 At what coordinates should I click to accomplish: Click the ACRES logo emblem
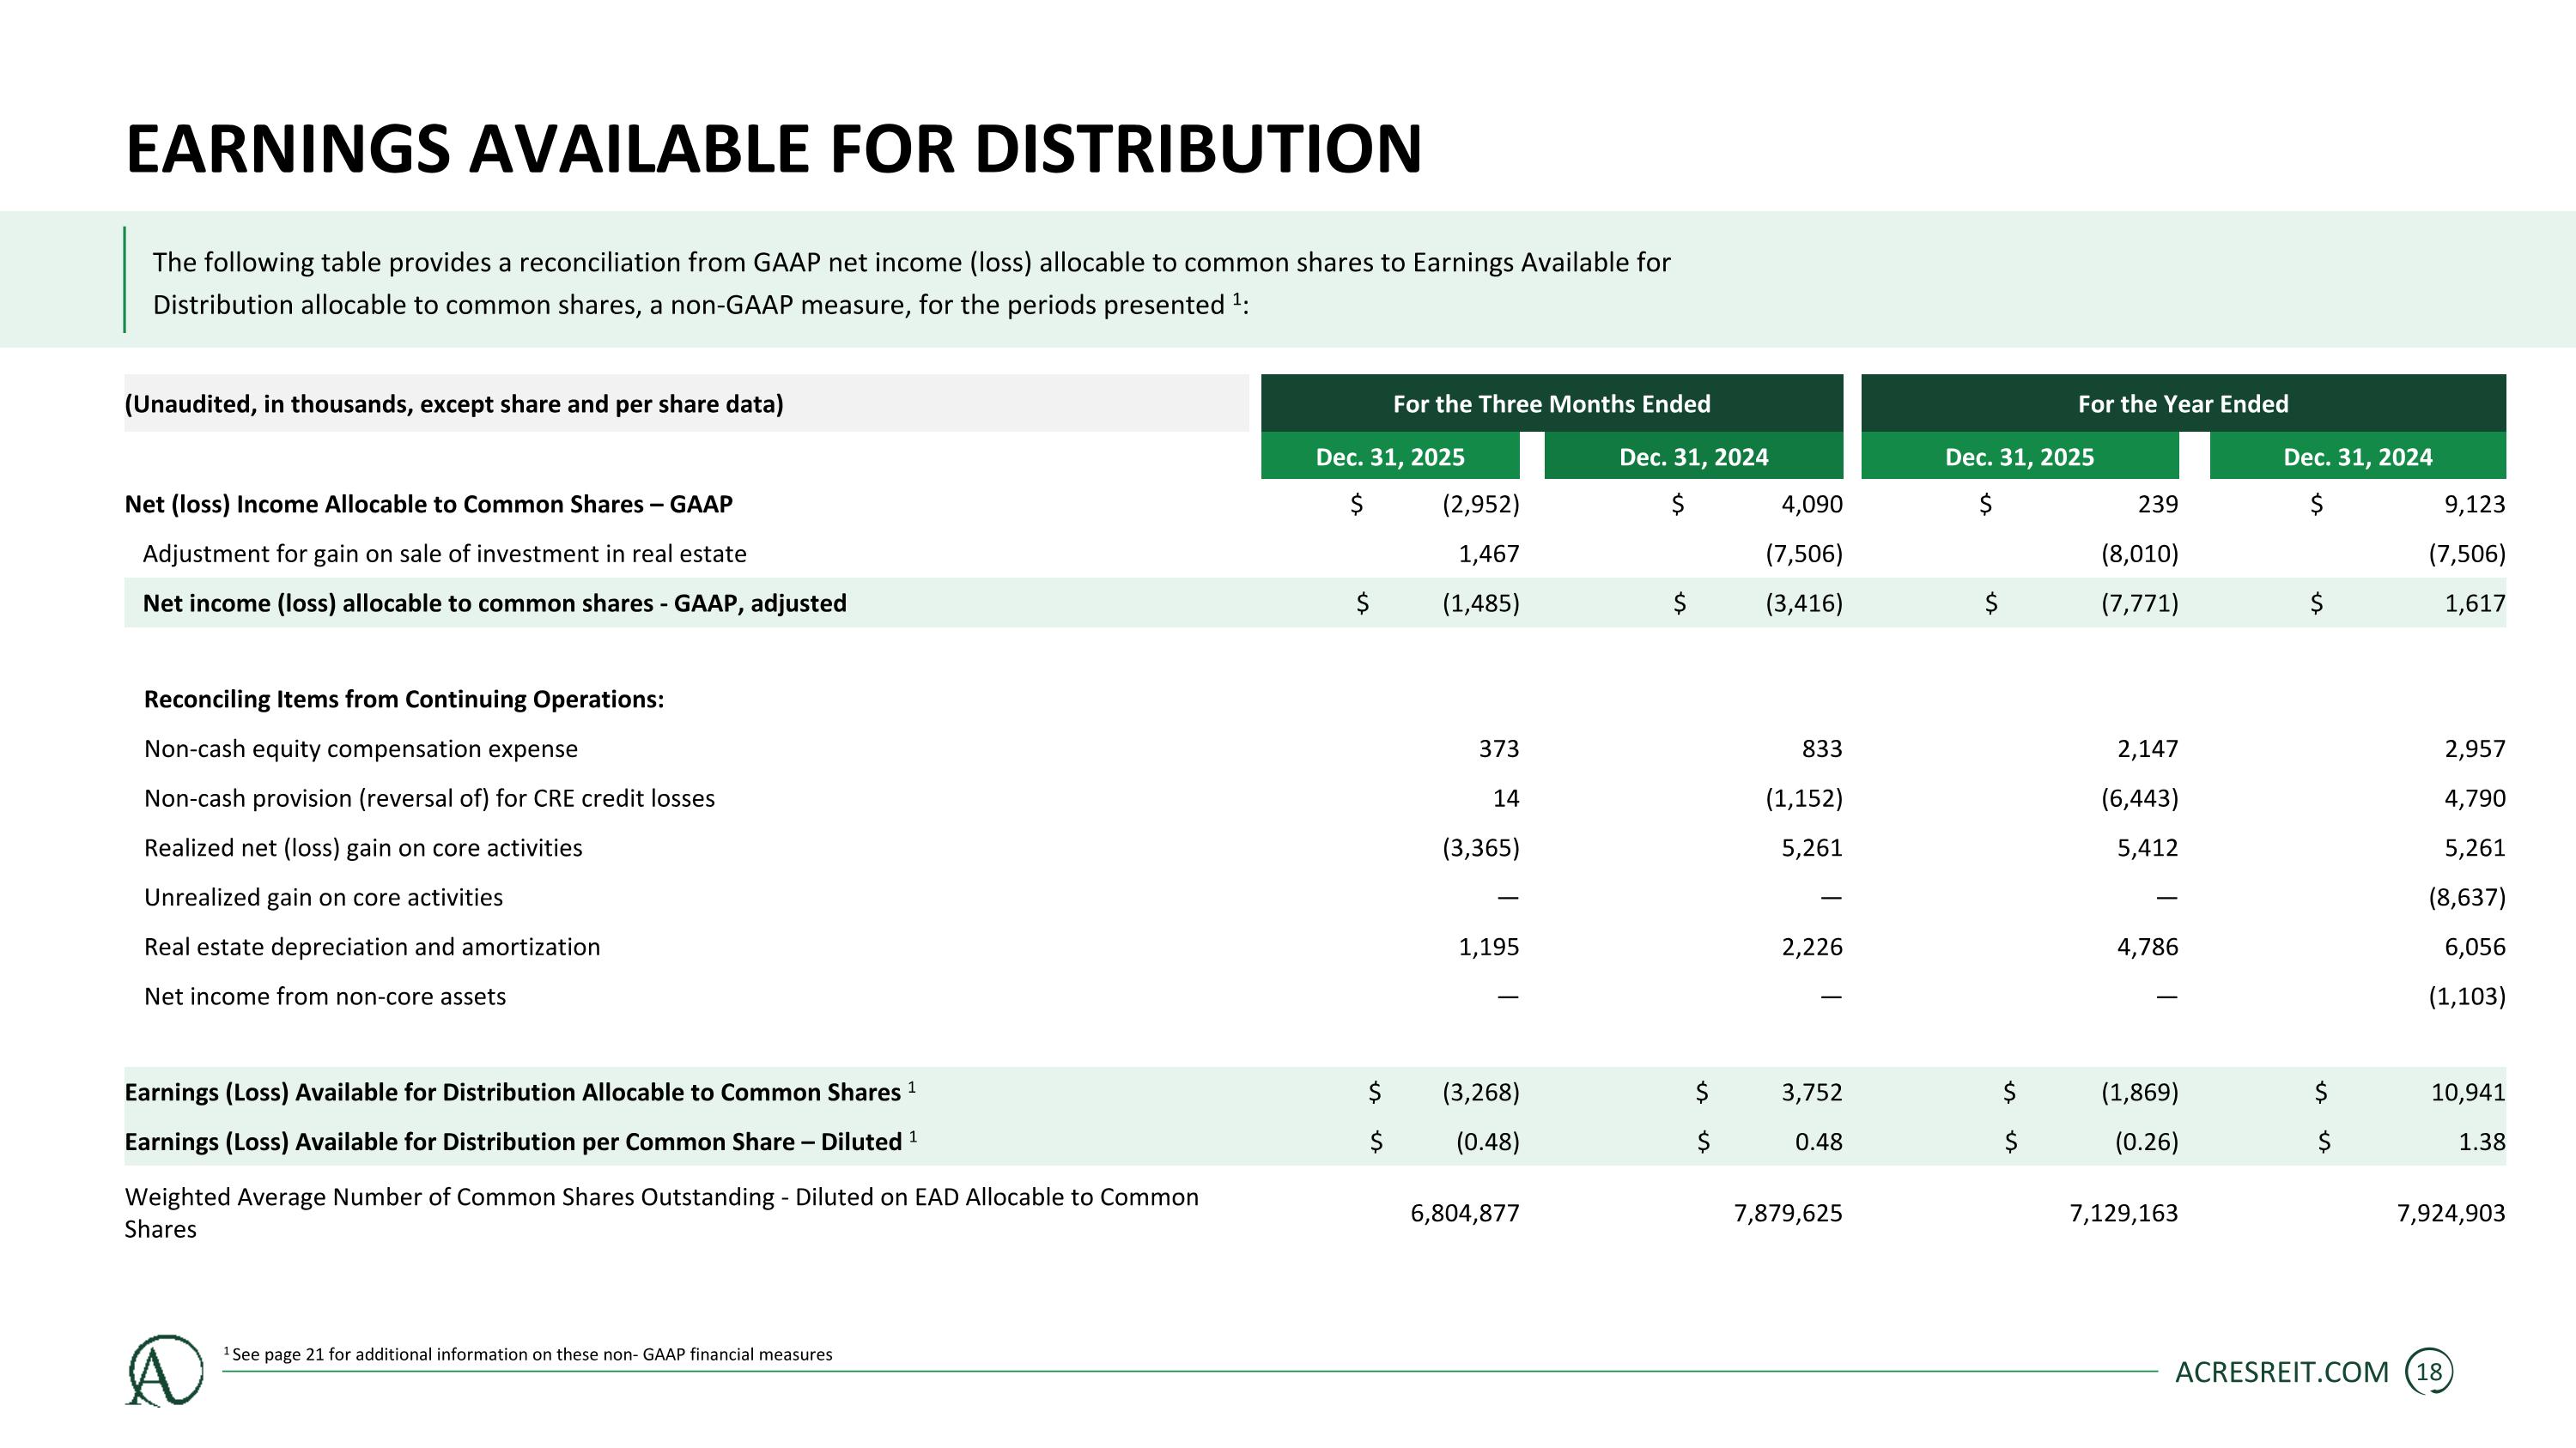pyautogui.click(x=164, y=1370)
